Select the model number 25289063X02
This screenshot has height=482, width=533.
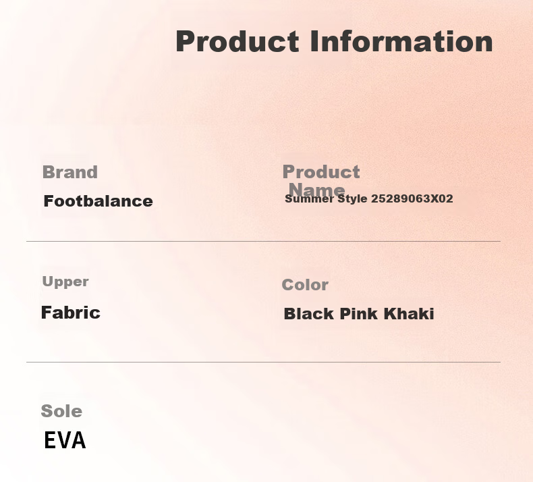coord(412,198)
